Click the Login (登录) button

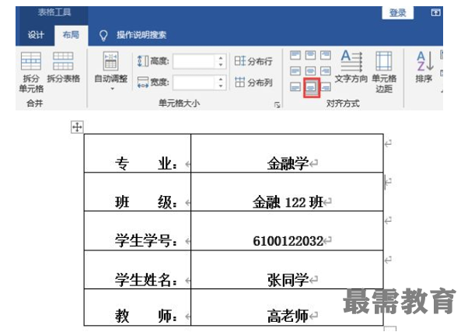pos(397,12)
